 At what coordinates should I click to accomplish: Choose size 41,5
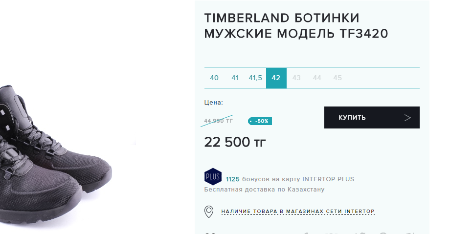[255, 78]
